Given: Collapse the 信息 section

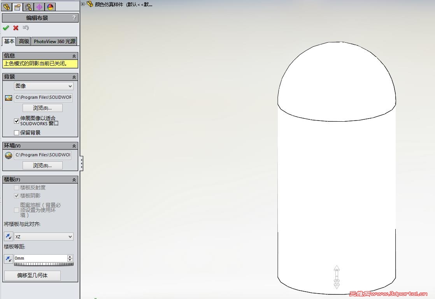Looking at the screenshot, I should click(x=74, y=56).
